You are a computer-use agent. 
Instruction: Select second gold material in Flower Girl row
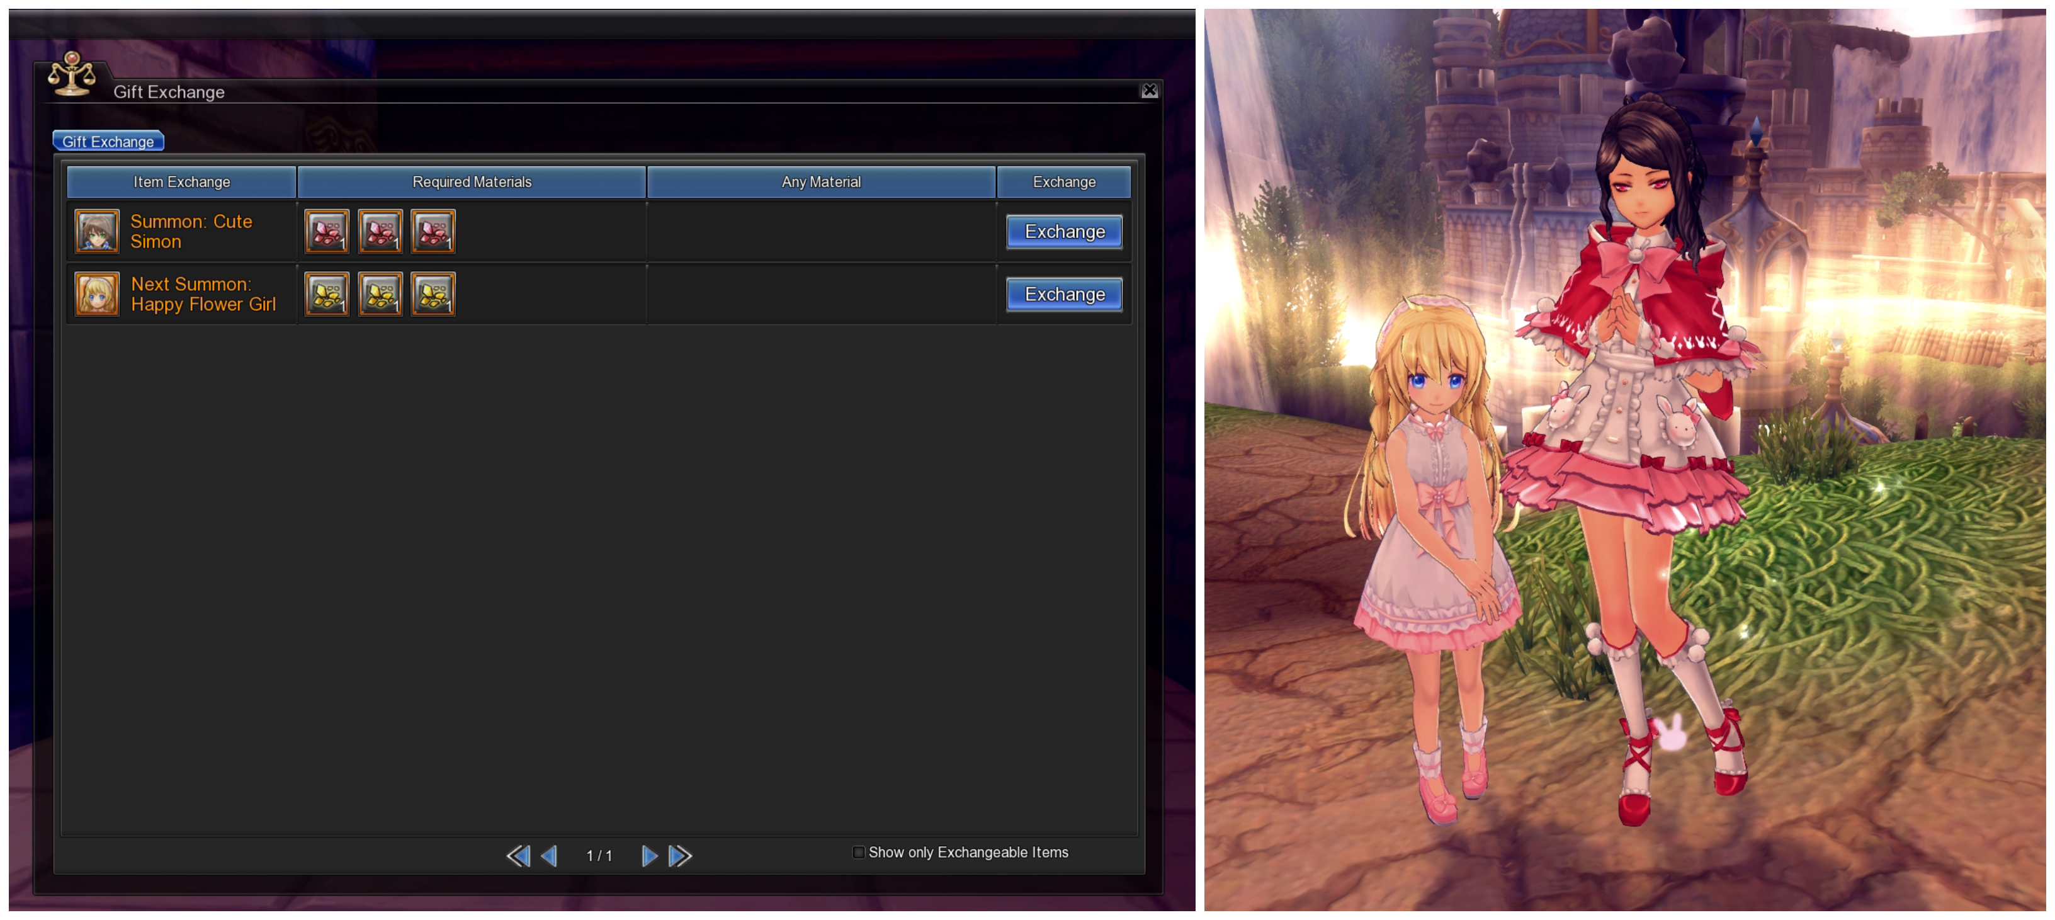coord(380,293)
